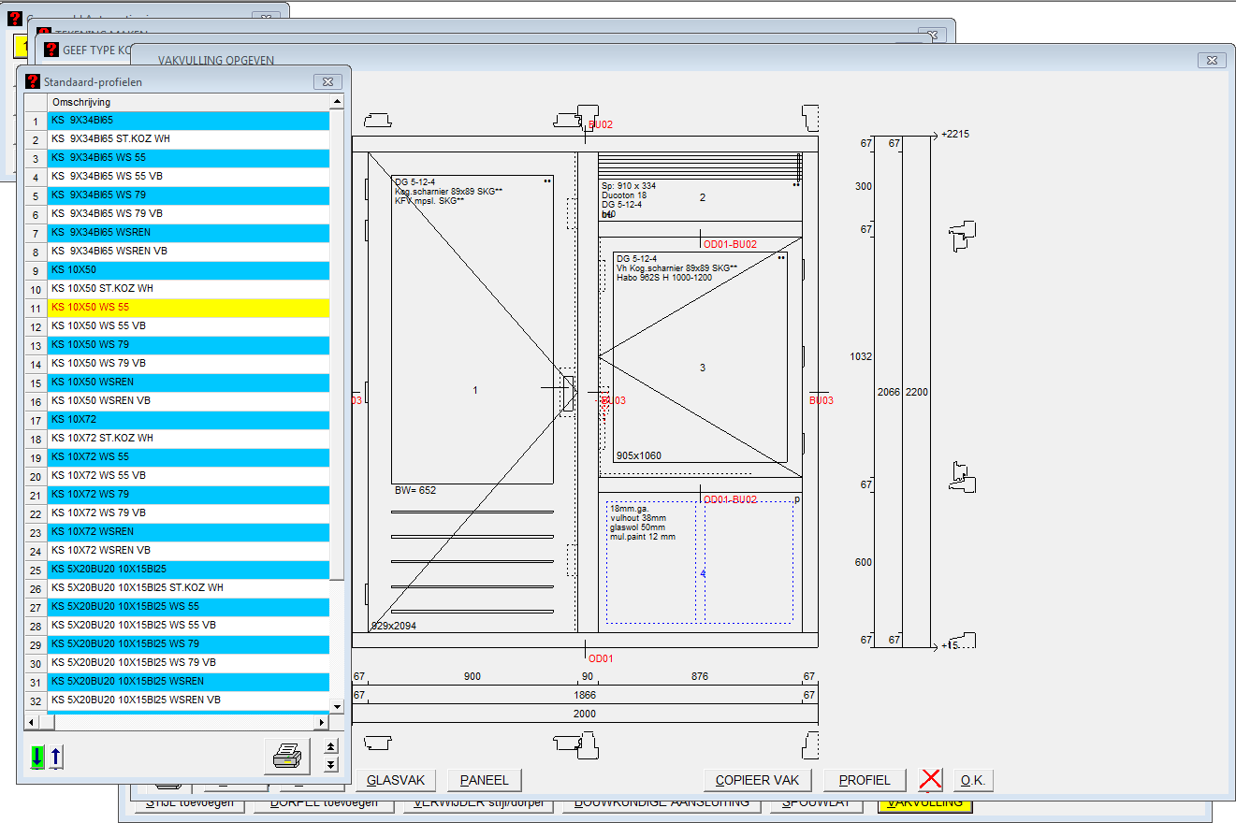Viewport: 1236px width, 823px height.
Task: Confirm with the O.K. button
Action: (x=974, y=780)
